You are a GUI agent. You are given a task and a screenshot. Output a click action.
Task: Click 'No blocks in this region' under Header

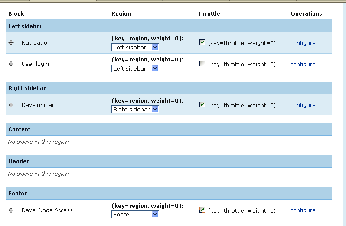[39, 174]
